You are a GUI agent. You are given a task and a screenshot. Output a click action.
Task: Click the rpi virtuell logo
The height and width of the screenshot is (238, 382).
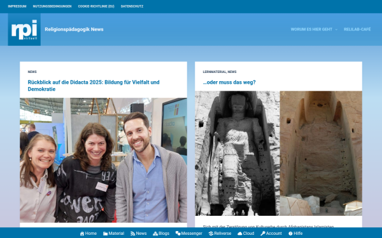(24, 29)
